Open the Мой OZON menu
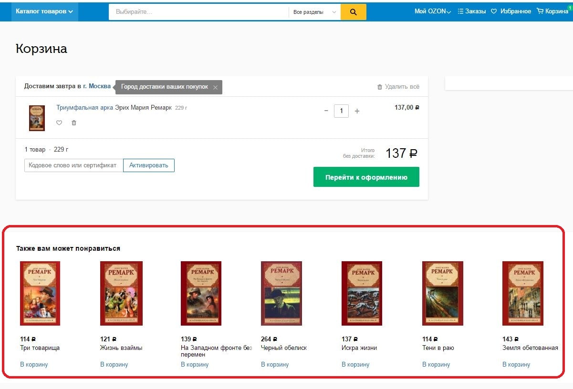The height and width of the screenshot is (389, 573). tap(433, 11)
